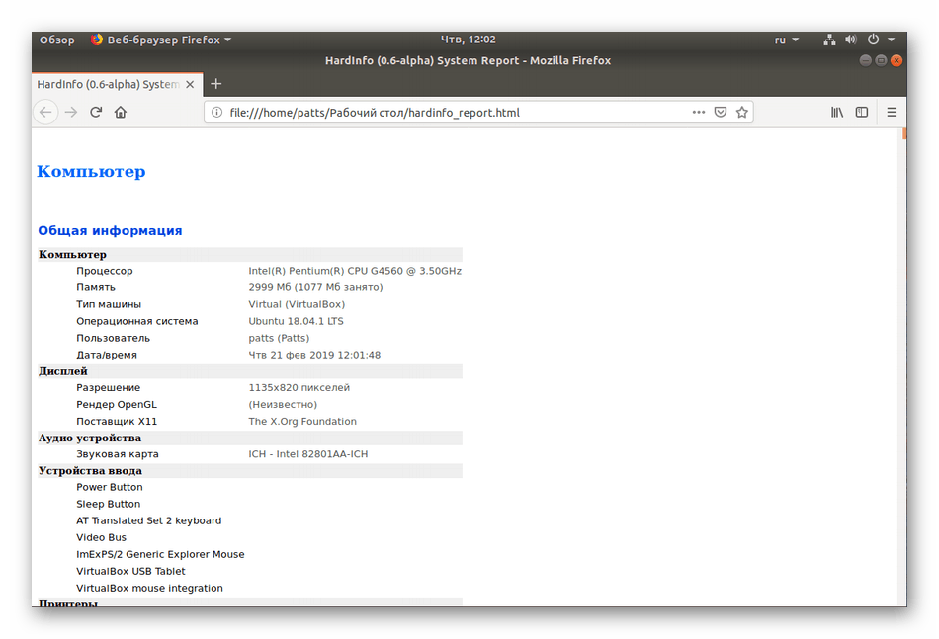Open the Firefox hamburger menu
This screenshot has width=939, height=639.
click(x=892, y=112)
